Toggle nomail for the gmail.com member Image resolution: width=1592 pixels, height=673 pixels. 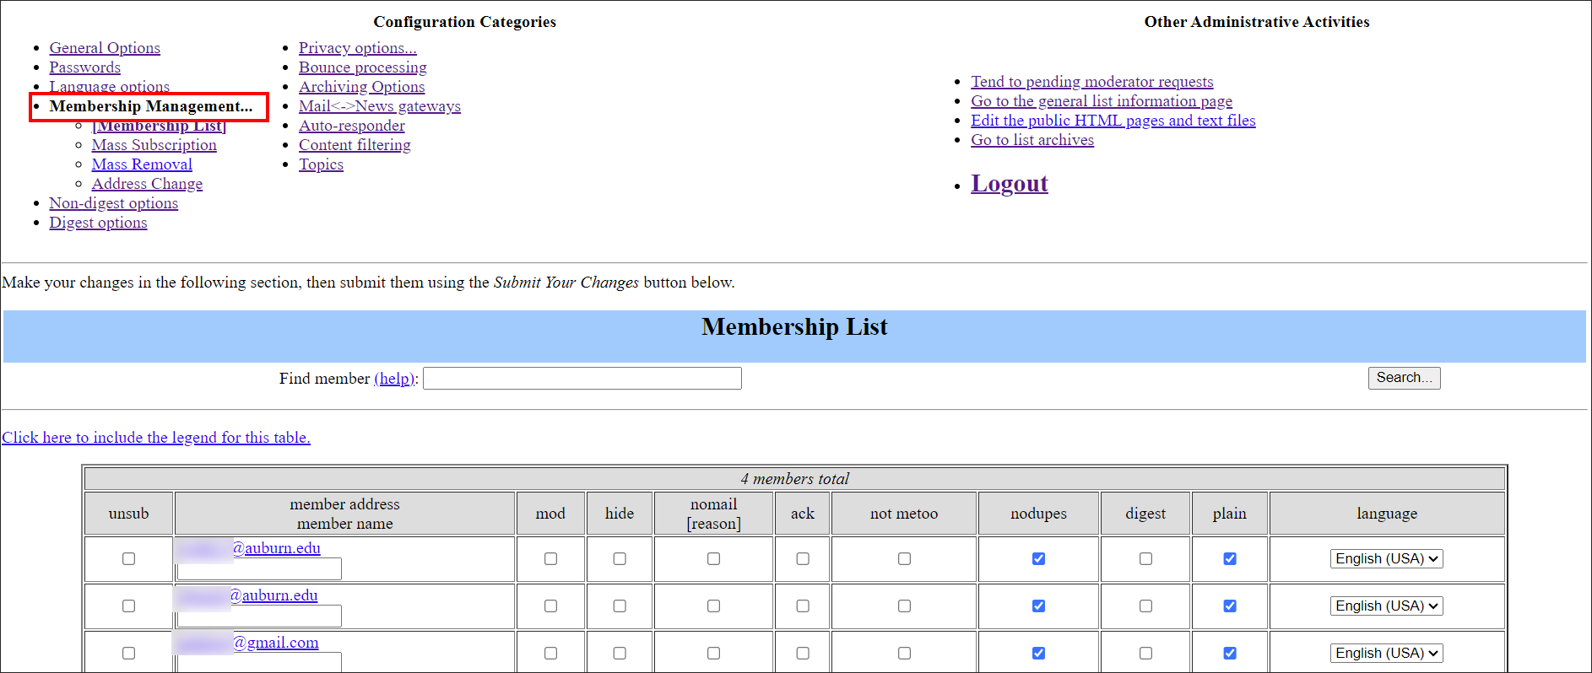tap(713, 654)
